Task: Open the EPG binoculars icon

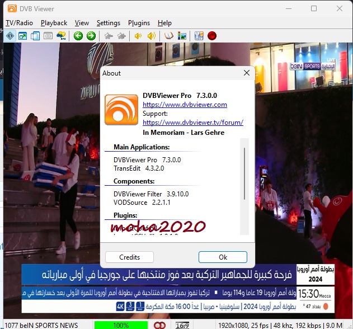Action: point(61,36)
